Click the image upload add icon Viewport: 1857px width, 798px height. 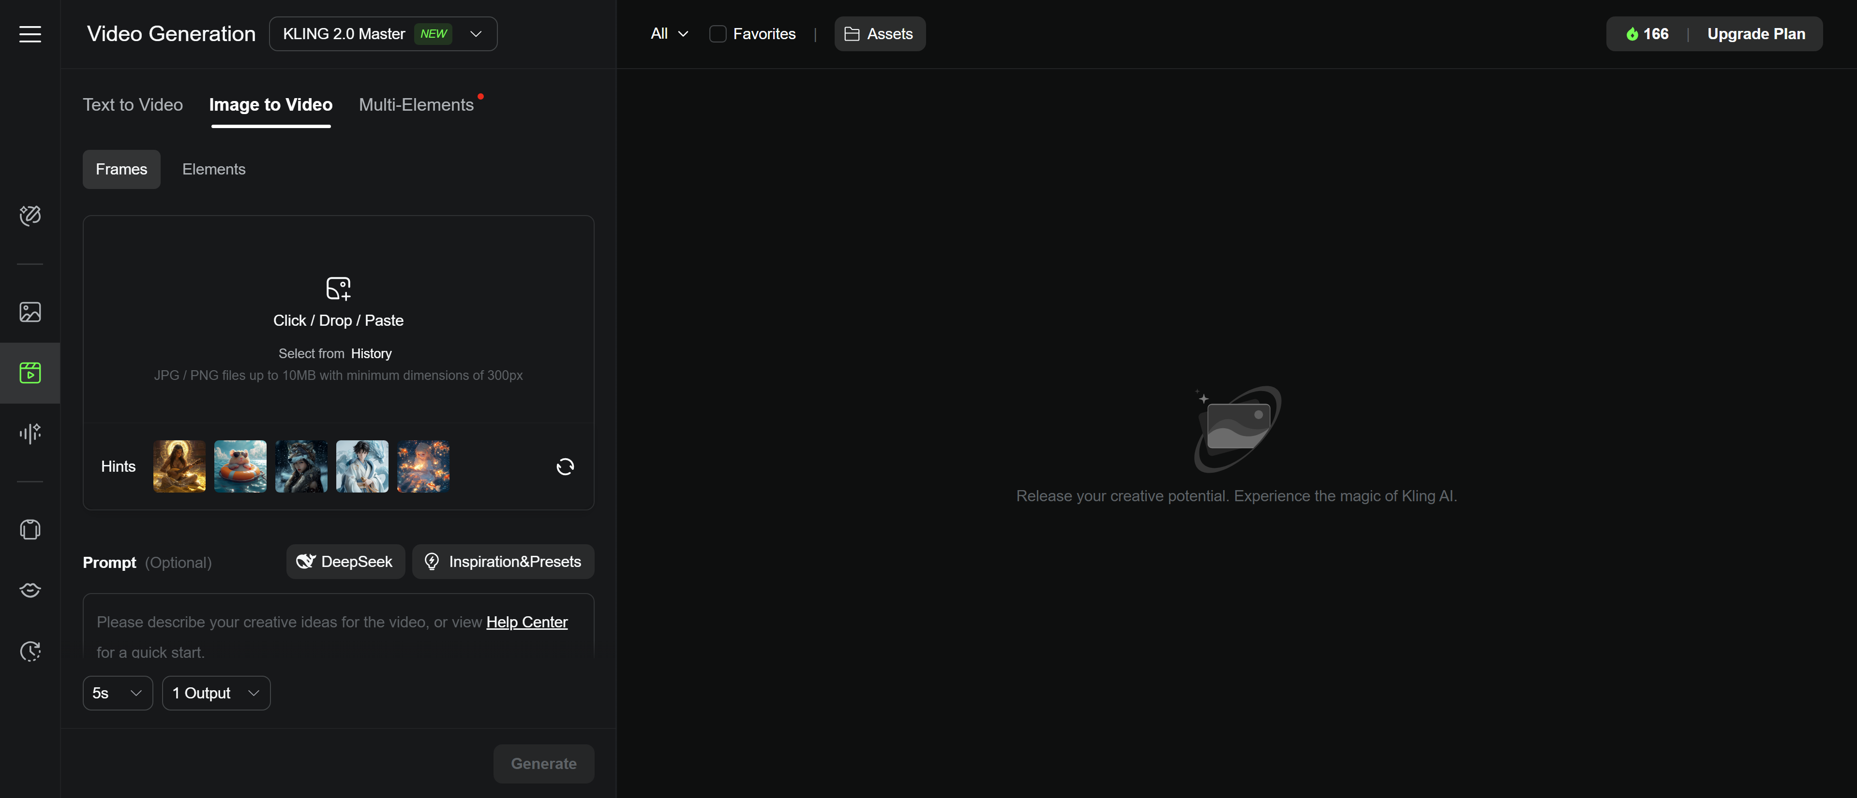pos(338,288)
